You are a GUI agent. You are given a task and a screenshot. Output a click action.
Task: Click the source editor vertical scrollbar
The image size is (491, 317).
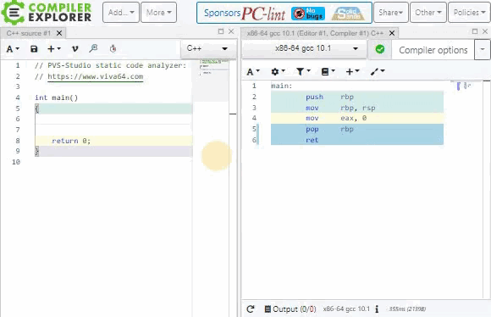click(x=233, y=188)
